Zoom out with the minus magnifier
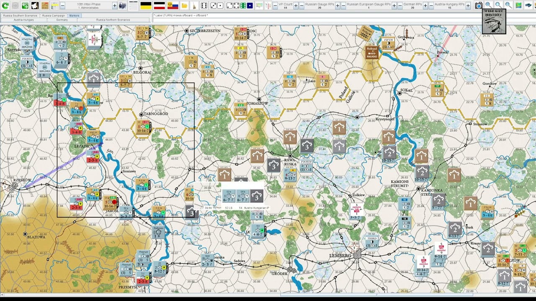The width and height of the screenshot is (536, 301). click(x=508, y=5)
